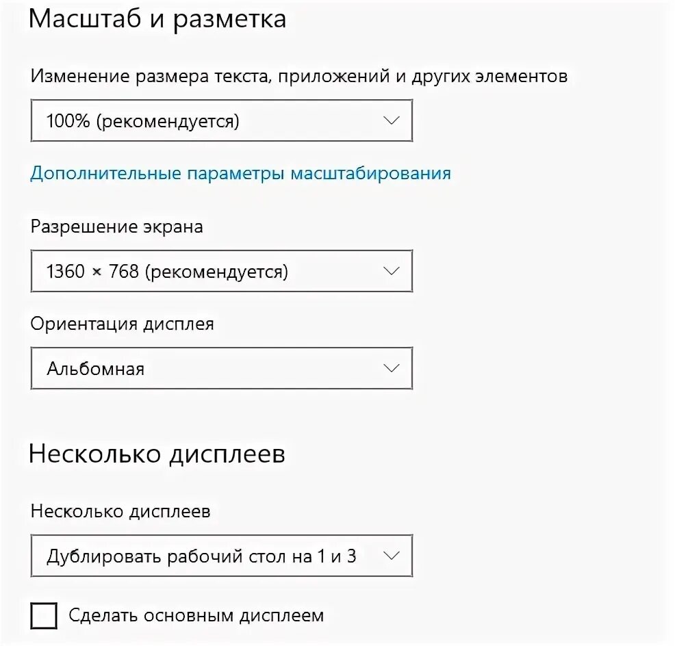Viewport: 675px width, 646px height.
Task: Open the 1360 × 768 resolution dropdown
Action: (221, 272)
